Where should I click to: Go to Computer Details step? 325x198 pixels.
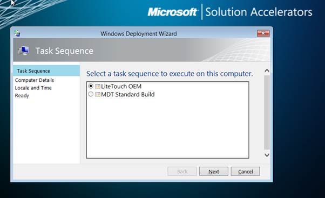click(35, 80)
